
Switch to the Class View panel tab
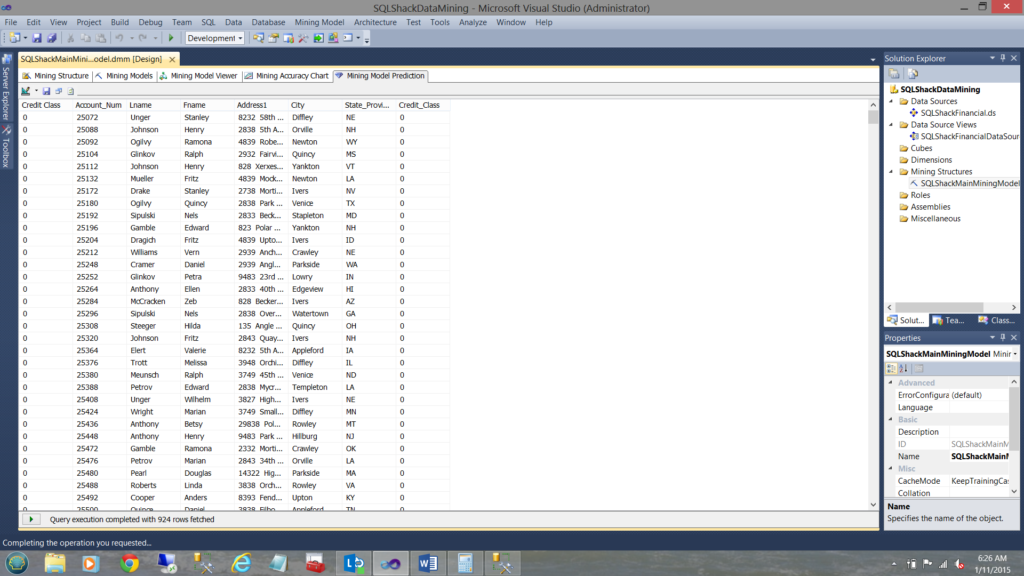click(996, 320)
